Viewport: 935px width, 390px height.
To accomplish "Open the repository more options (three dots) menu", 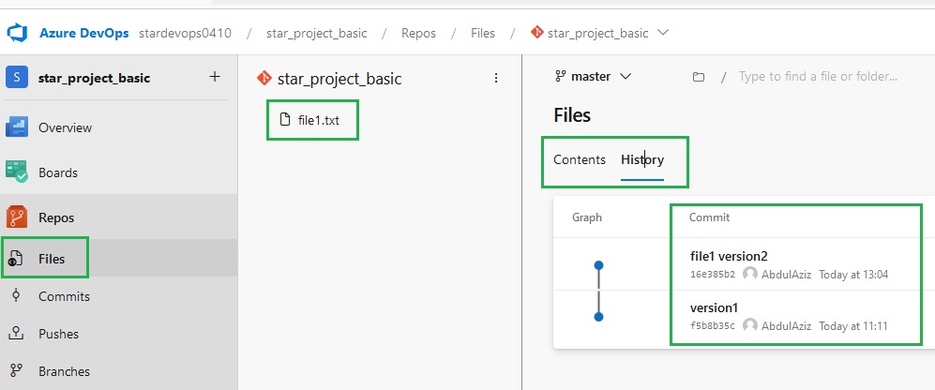I will pyautogui.click(x=496, y=78).
